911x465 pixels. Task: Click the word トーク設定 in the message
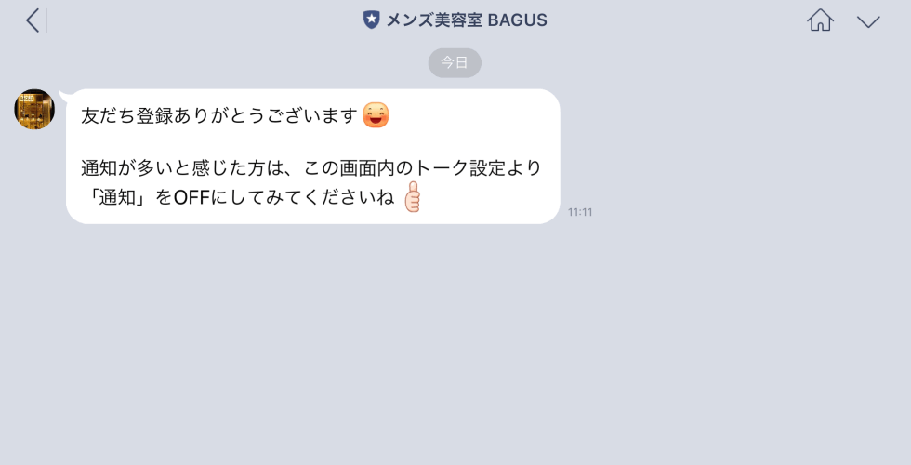458,168
